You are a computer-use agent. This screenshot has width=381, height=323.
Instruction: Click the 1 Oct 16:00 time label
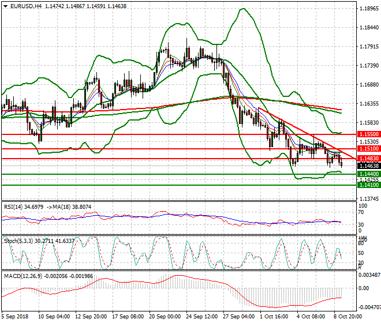click(x=274, y=317)
